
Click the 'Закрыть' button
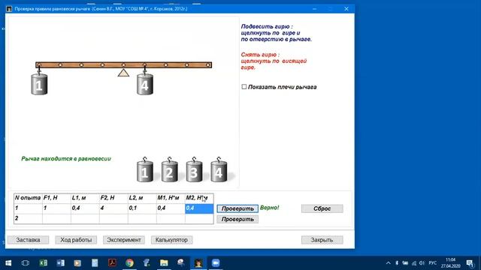[322, 240]
